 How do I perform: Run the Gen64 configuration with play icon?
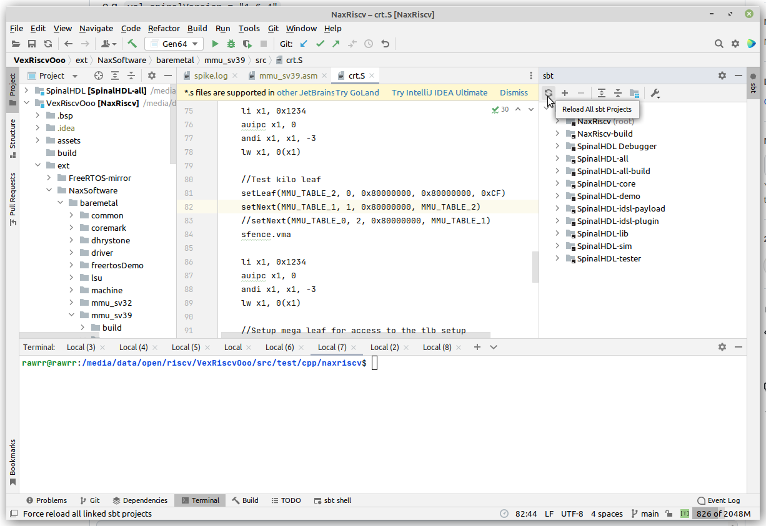pyautogui.click(x=215, y=44)
